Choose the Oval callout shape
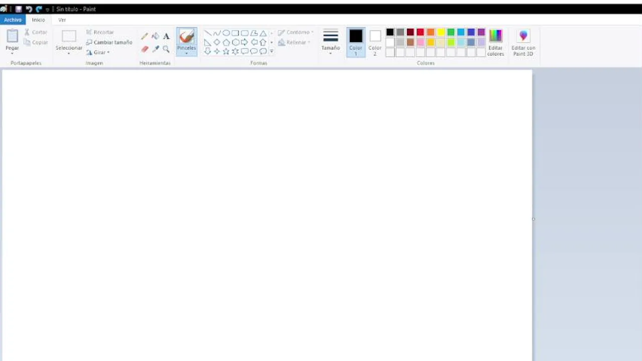This screenshot has width=642, height=361. click(x=254, y=51)
